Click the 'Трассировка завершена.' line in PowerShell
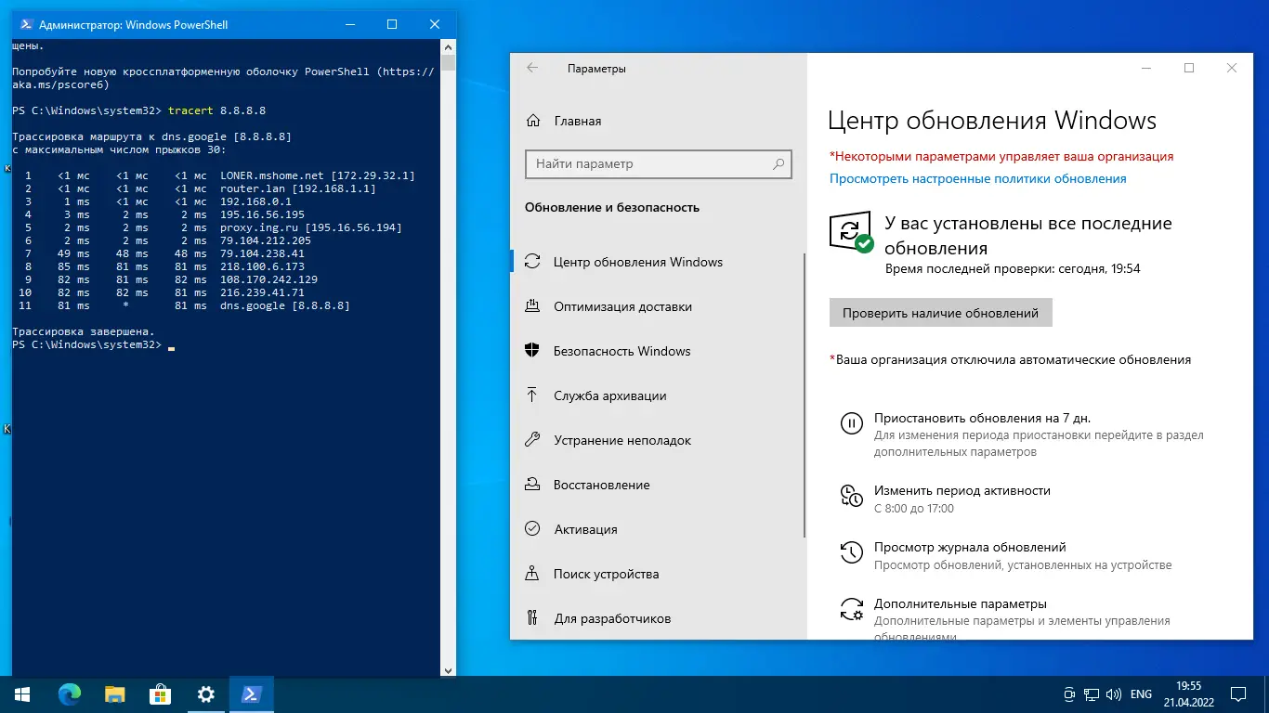1269x713 pixels. (84, 331)
